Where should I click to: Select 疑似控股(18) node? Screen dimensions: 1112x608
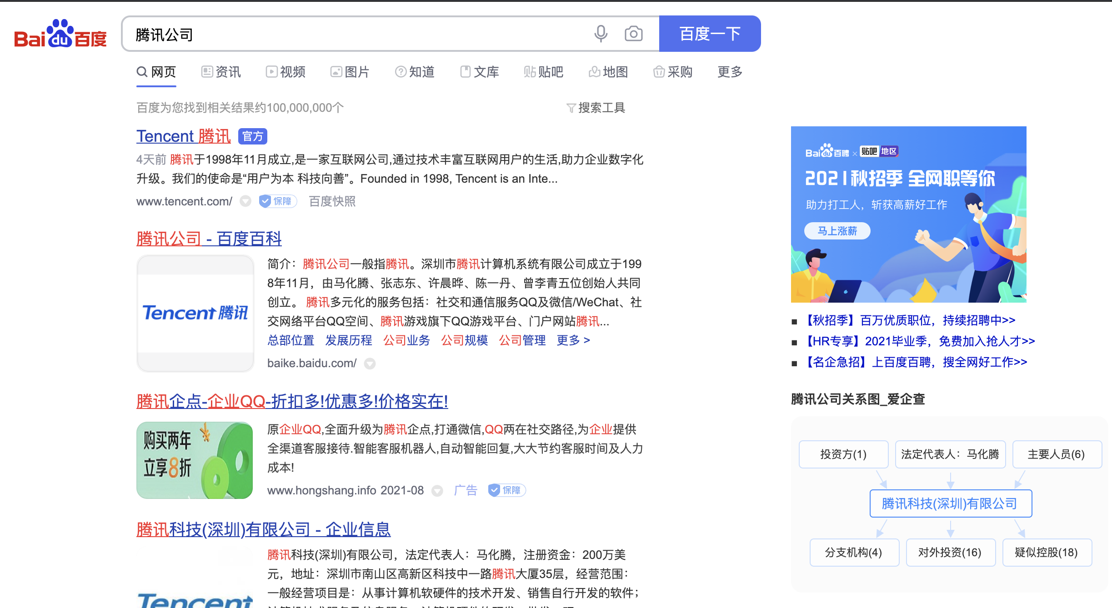click(x=1047, y=552)
